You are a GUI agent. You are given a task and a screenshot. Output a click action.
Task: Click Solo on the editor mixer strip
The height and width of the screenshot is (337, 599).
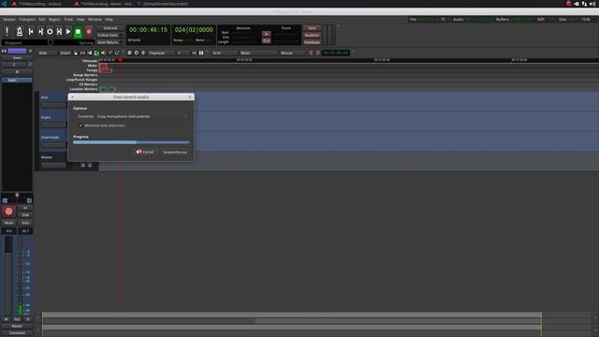25,223
